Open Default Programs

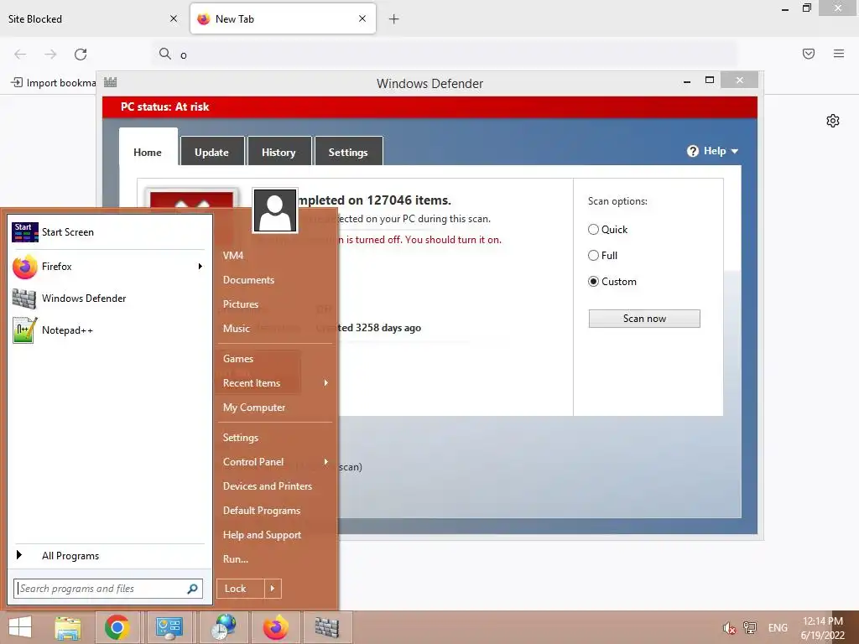tap(262, 511)
